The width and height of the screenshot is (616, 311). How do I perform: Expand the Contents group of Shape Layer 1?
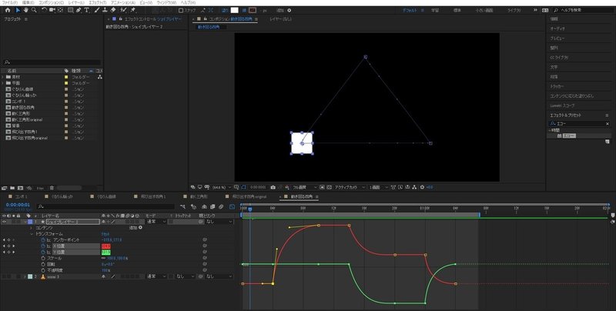click(x=32, y=228)
